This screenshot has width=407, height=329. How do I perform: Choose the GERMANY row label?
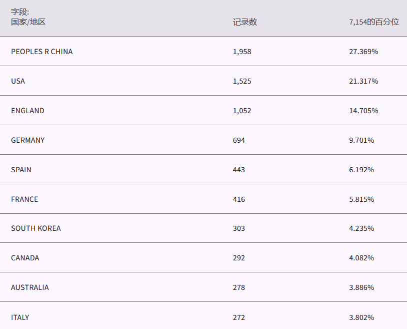[28, 140]
